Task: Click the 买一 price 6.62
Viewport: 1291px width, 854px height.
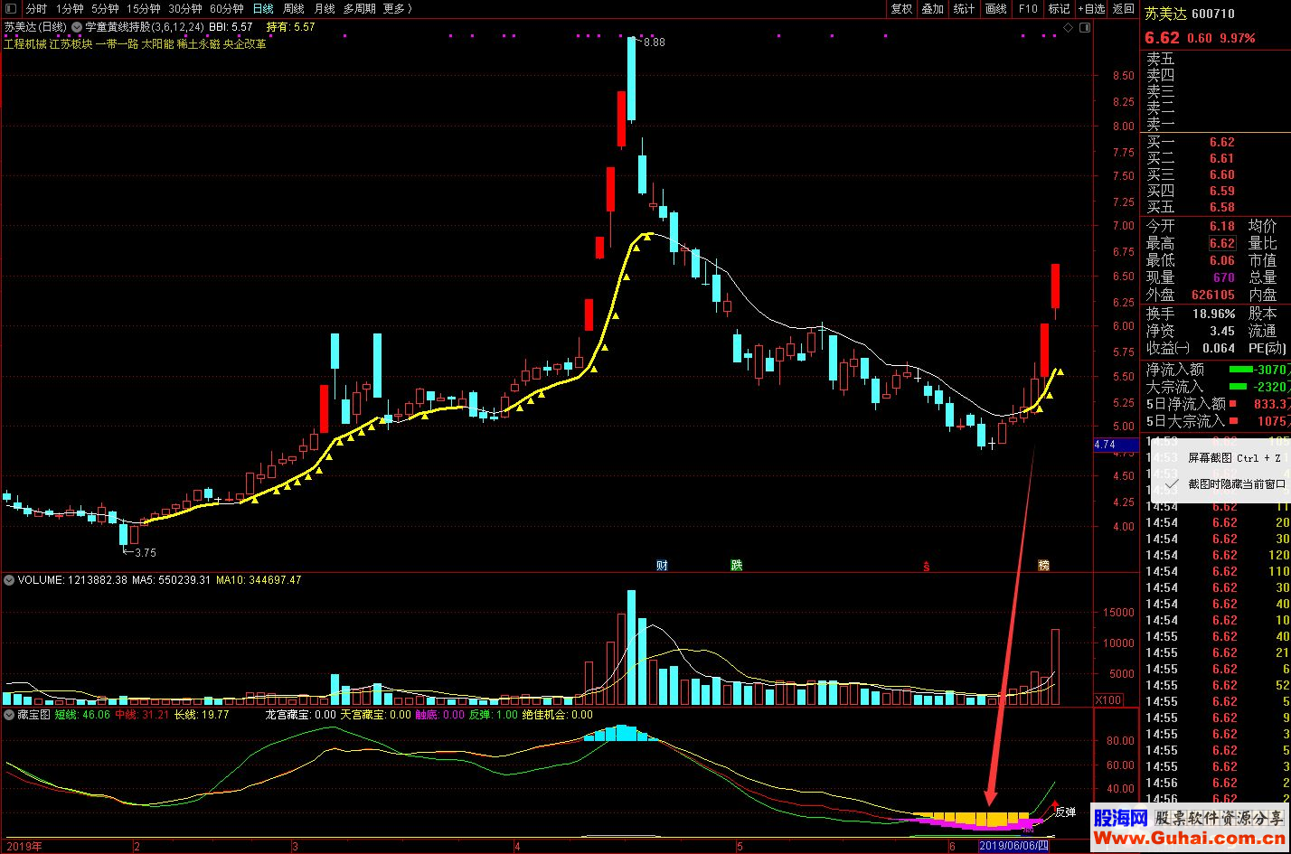Action: tap(1221, 142)
